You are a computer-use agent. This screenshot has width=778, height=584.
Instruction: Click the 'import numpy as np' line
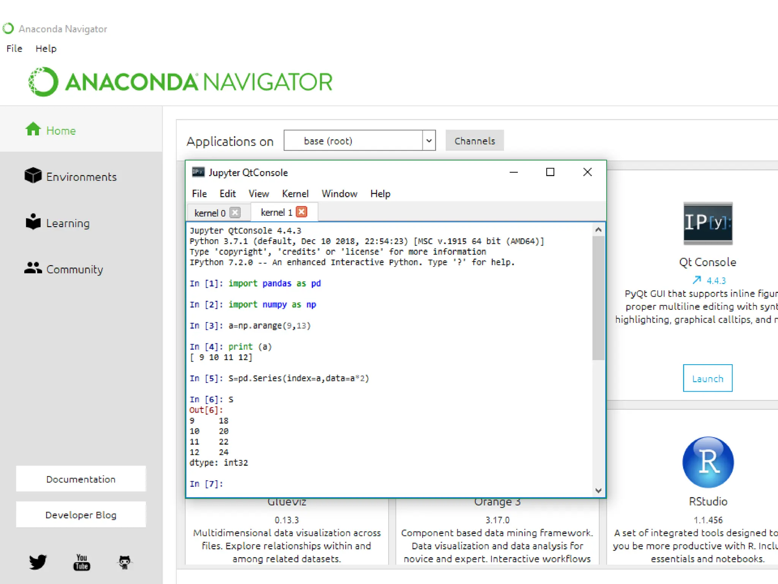(x=272, y=305)
